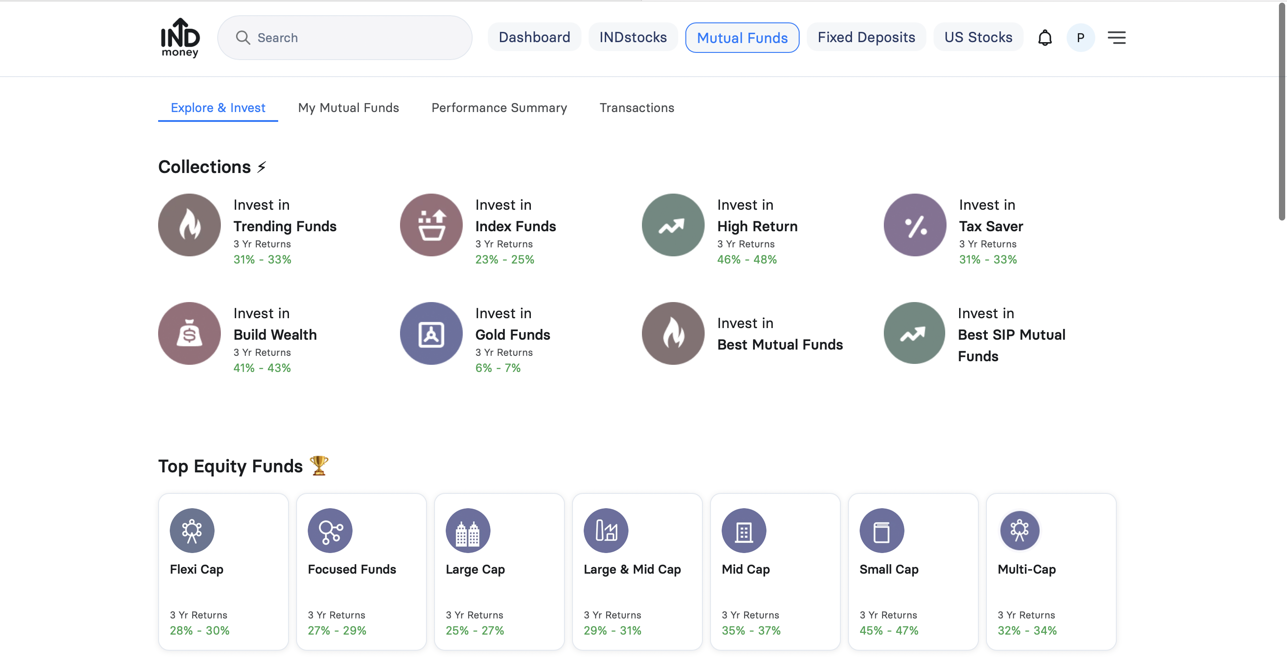Click the Large & Mid Cap icon
This screenshot has width=1287, height=657.
pyautogui.click(x=606, y=531)
